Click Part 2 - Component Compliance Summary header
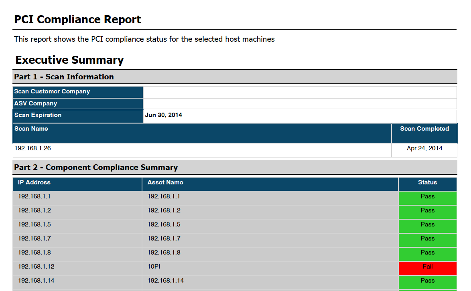The image size is (471, 291). tap(96, 168)
